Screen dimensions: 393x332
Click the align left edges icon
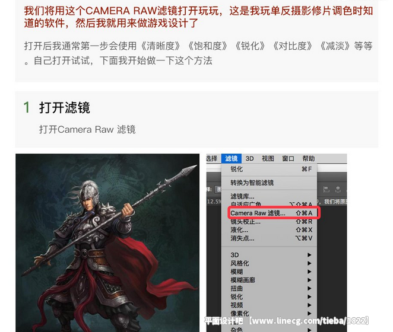pos(327,189)
